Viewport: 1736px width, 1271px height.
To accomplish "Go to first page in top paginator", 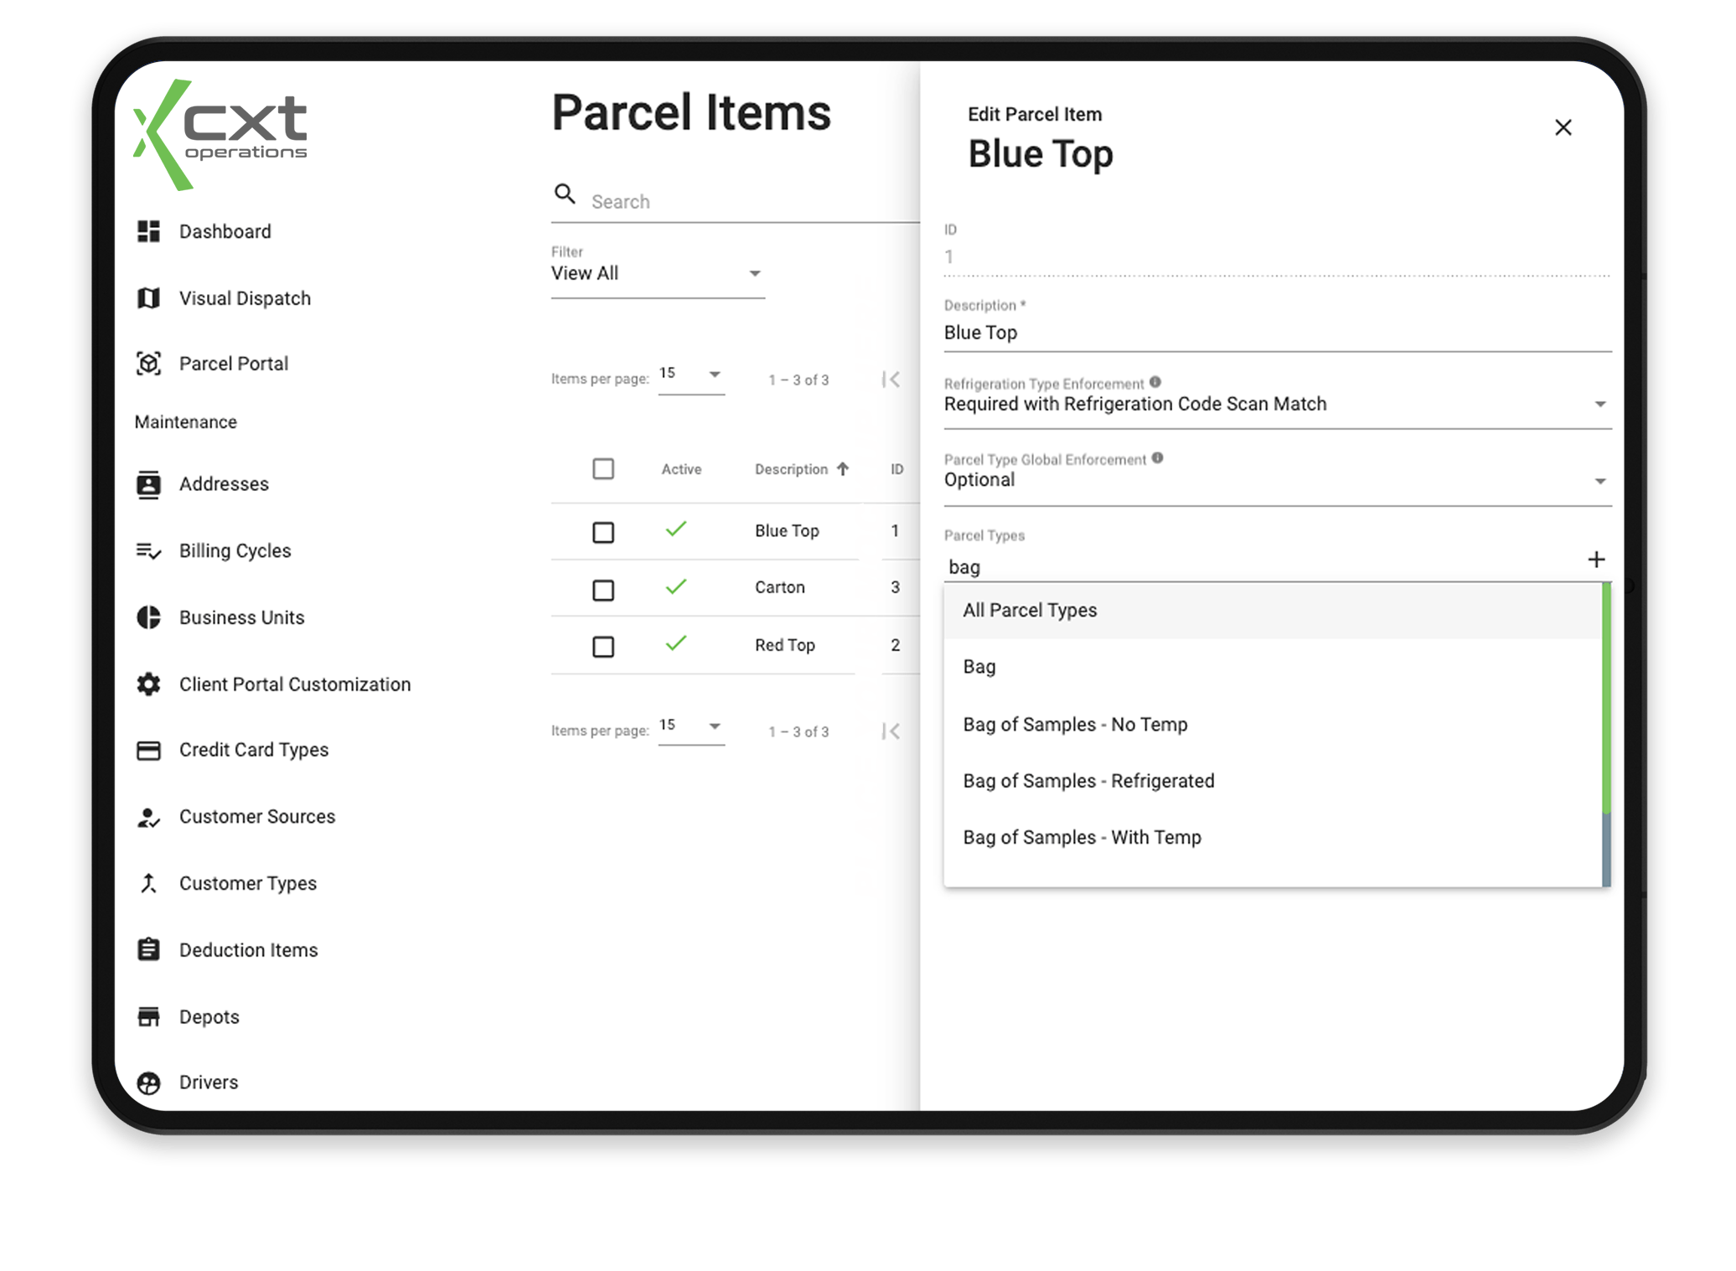I will [891, 380].
